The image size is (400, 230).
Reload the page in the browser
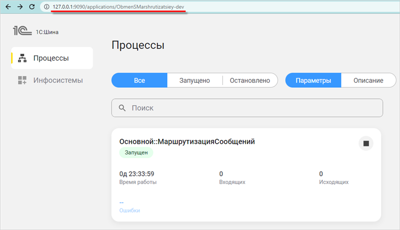pyautogui.click(x=32, y=7)
